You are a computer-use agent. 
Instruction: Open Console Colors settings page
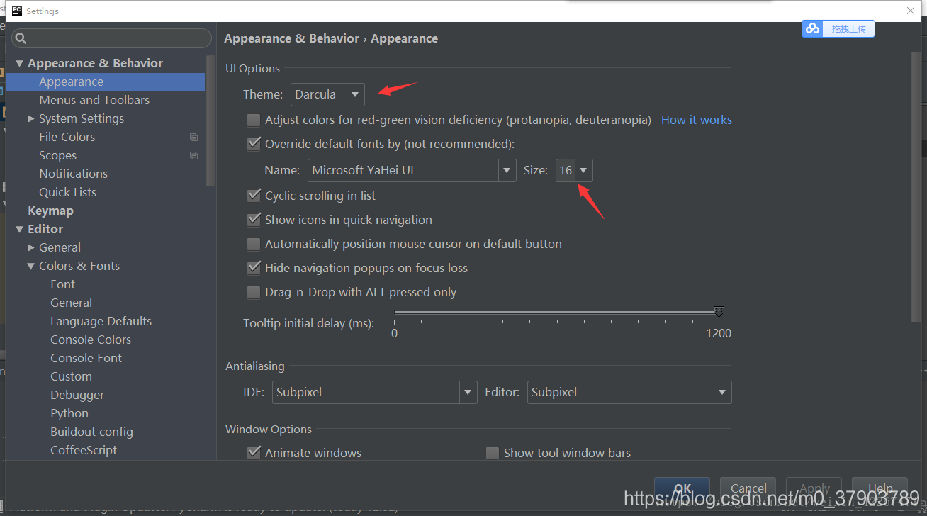[91, 340]
